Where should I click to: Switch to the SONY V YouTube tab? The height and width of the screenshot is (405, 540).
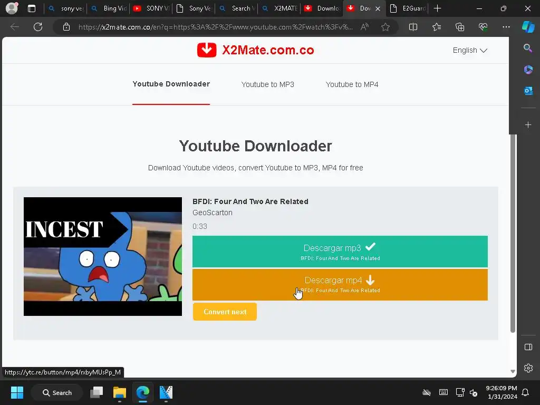(152, 8)
